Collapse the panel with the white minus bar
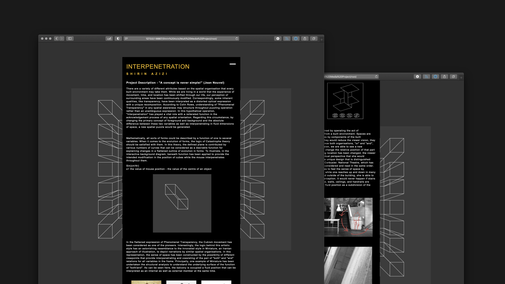The width and height of the screenshot is (505, 284). (x=233, y=64)
